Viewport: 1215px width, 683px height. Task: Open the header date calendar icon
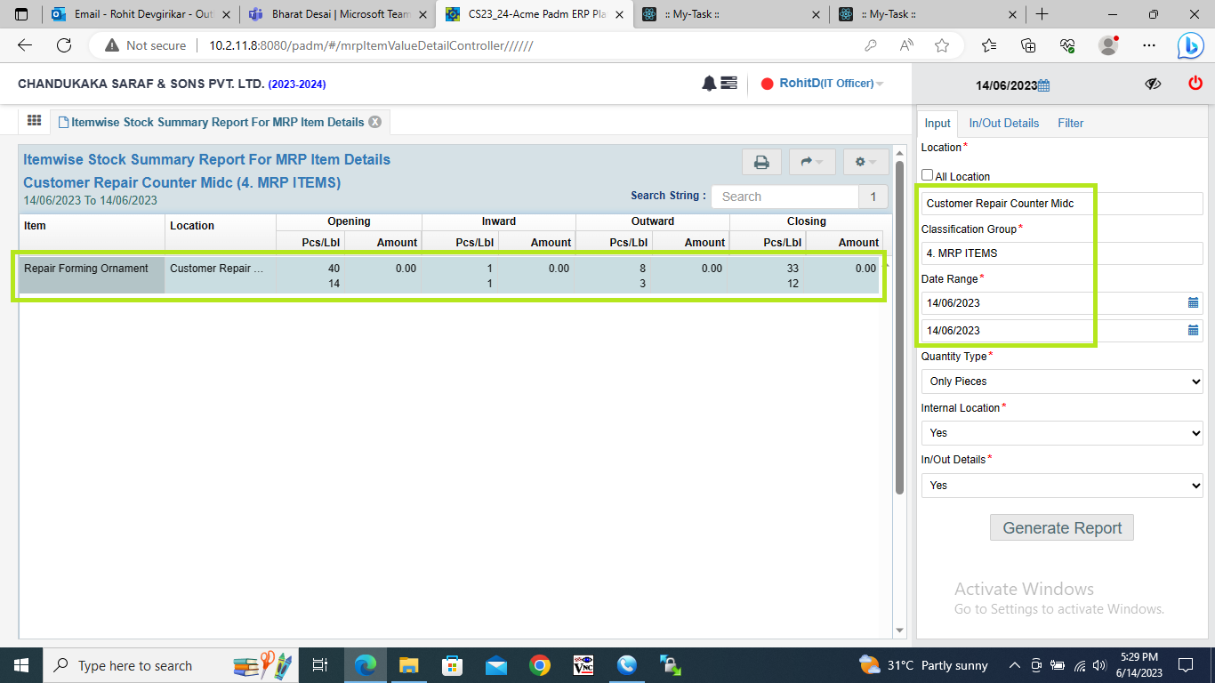click(x=1044, y=85)
